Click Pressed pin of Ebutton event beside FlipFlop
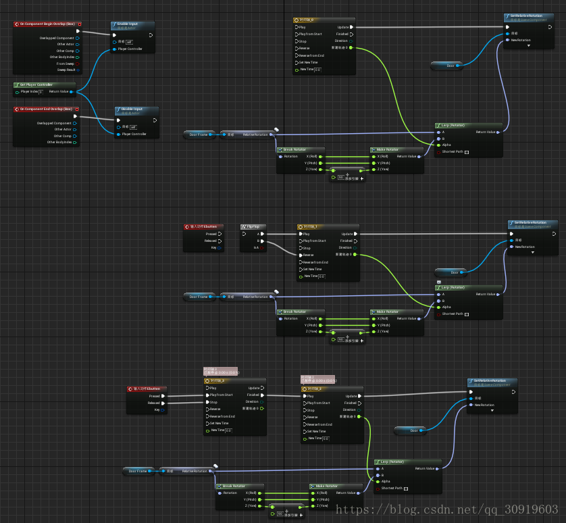566x523 pixels. [x=220, y=234]
